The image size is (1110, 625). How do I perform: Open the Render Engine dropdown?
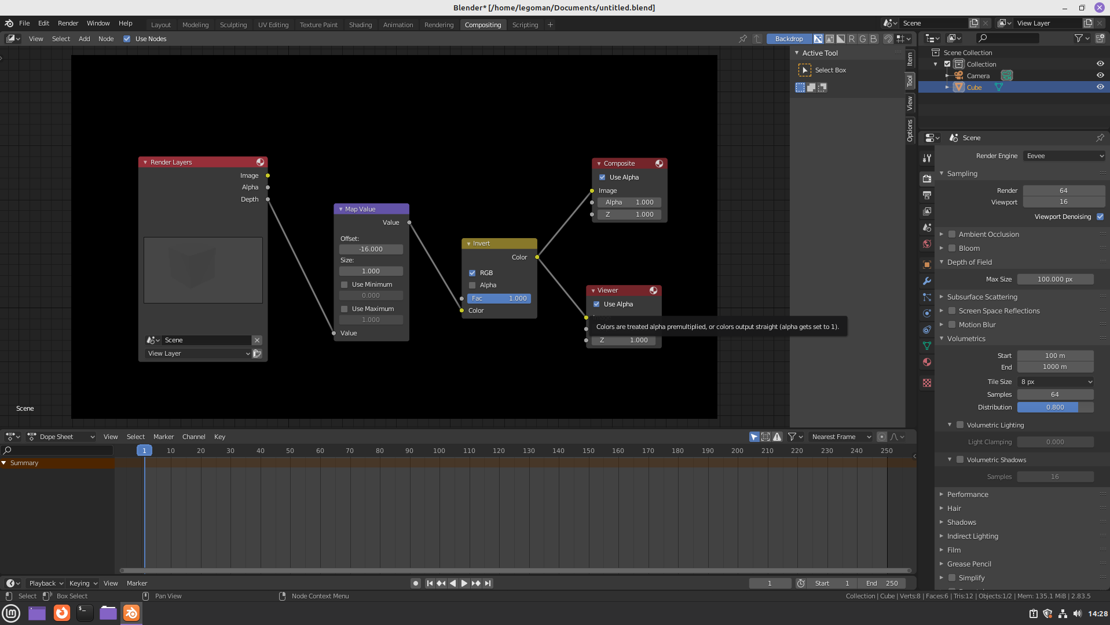[x=1064, y=156]
